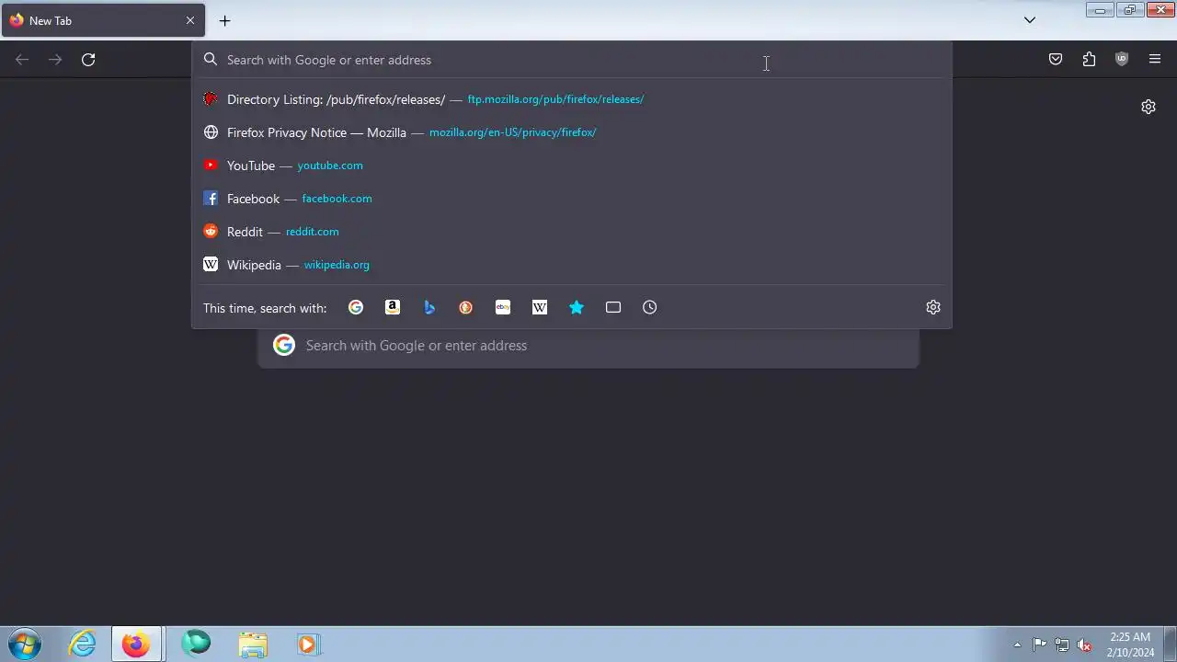Open the Firefox hamburger application menu

pyautogui.click(x=1155, y=60)
